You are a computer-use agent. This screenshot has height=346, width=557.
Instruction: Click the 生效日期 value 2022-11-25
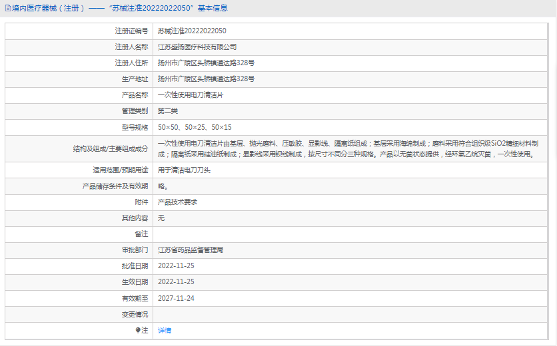pos(176,281)
